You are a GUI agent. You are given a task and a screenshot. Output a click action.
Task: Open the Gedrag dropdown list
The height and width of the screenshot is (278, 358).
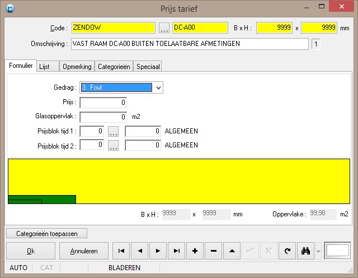click(158, 87)
